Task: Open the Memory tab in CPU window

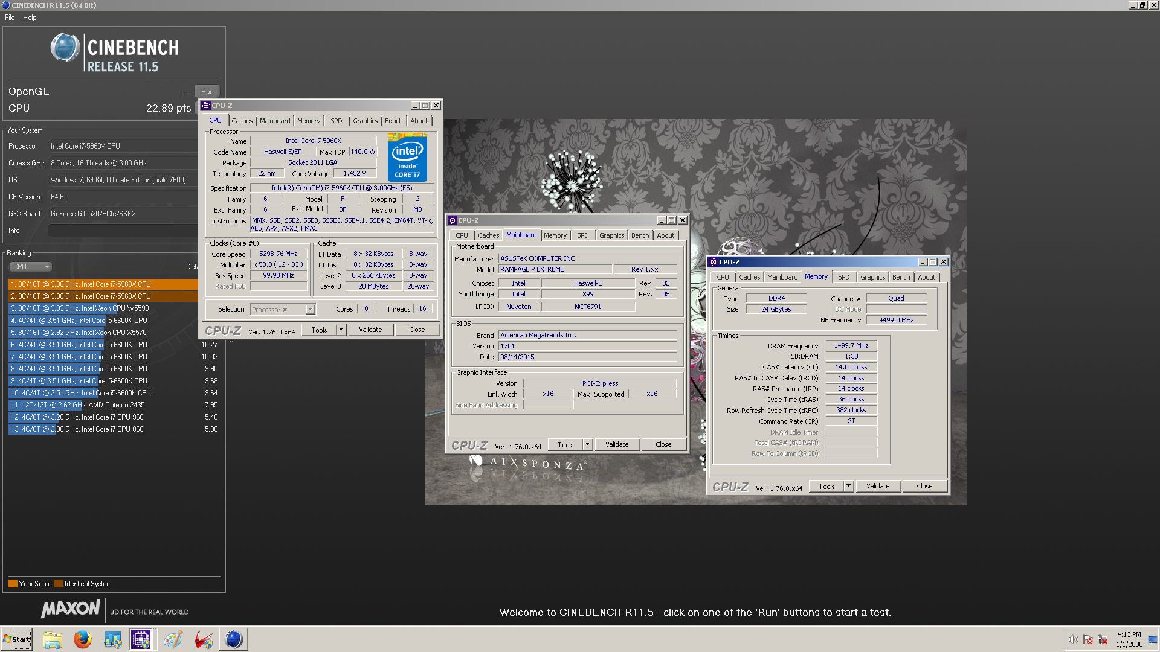Action: pyautogui.click(x=309, y=121)
